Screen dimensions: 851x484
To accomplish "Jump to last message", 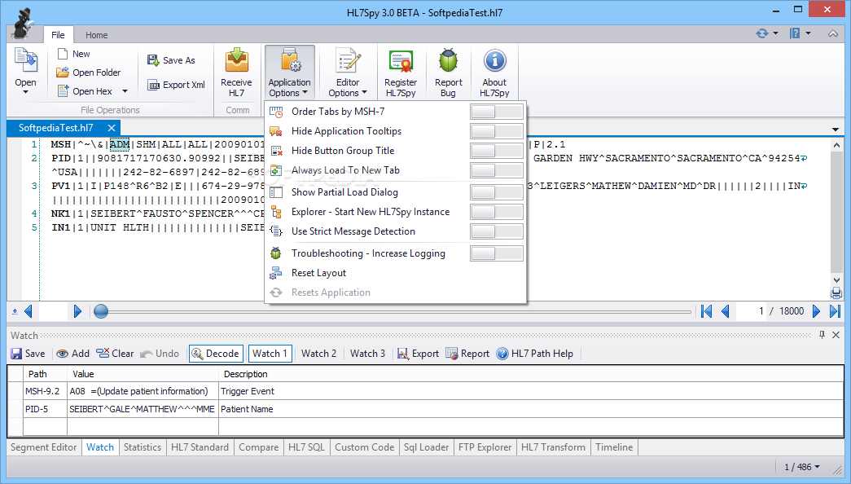I will pyautogui.click(x=836, y=311).
